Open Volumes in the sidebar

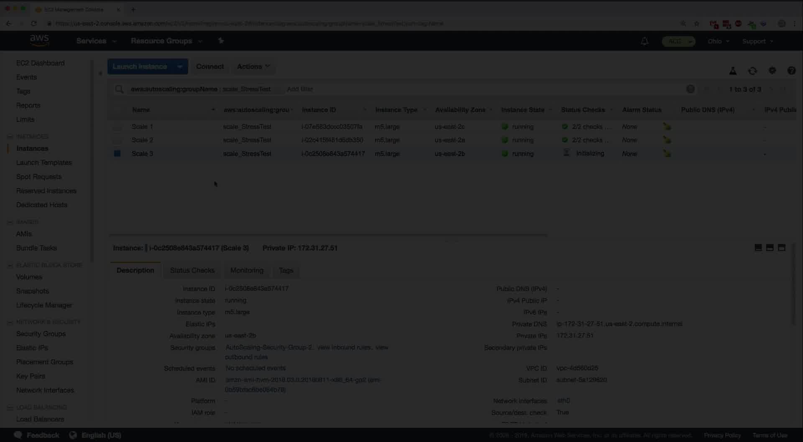pyautogui.click(x=29, y=277)
